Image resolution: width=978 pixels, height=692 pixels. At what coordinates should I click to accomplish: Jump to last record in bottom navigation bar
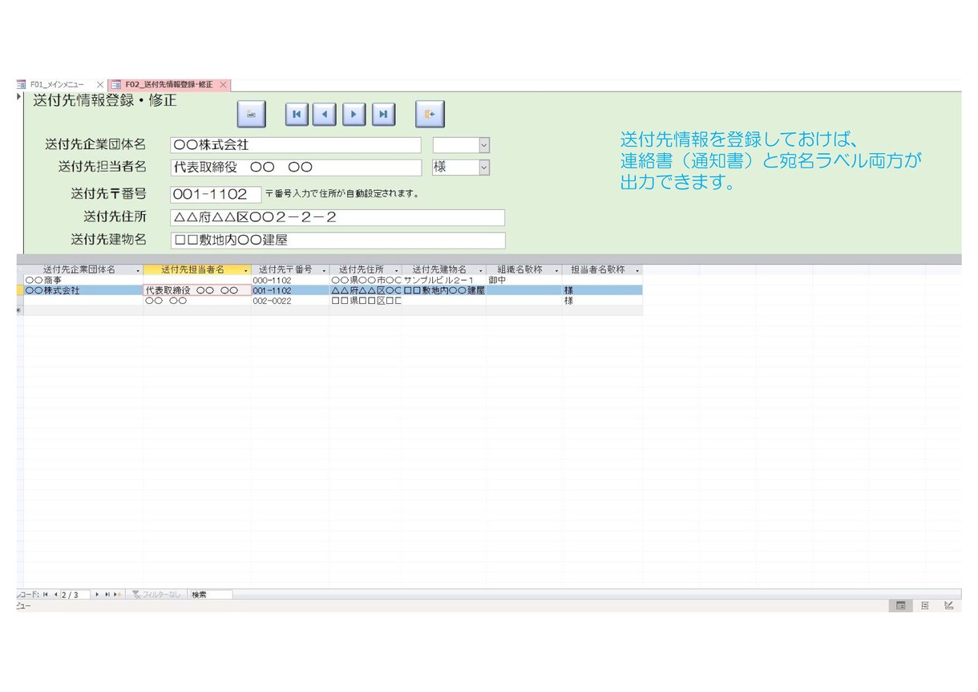[x=107, y=594]
